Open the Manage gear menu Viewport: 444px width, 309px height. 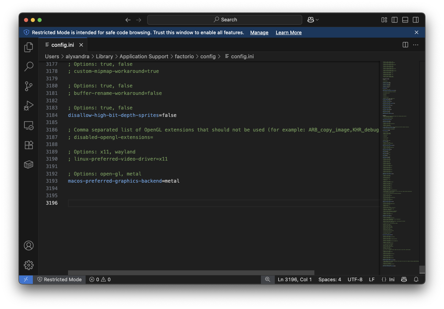pyautogui.click(x=29, y=265)
